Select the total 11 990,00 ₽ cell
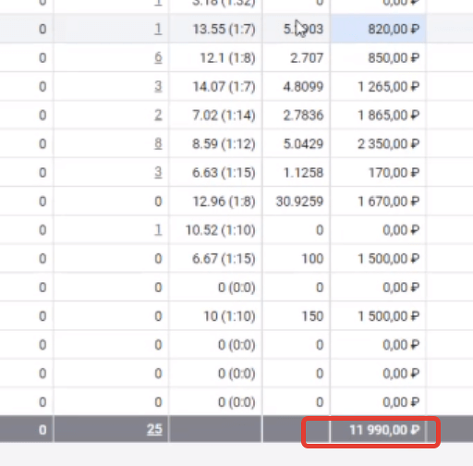Viewport: 473px width, 466px height. [x=378, y=430]
